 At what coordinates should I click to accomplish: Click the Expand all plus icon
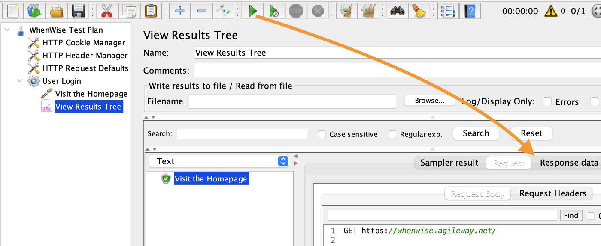[180, 11]
